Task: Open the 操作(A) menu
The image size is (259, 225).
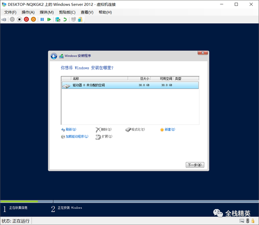Action: 28,12
